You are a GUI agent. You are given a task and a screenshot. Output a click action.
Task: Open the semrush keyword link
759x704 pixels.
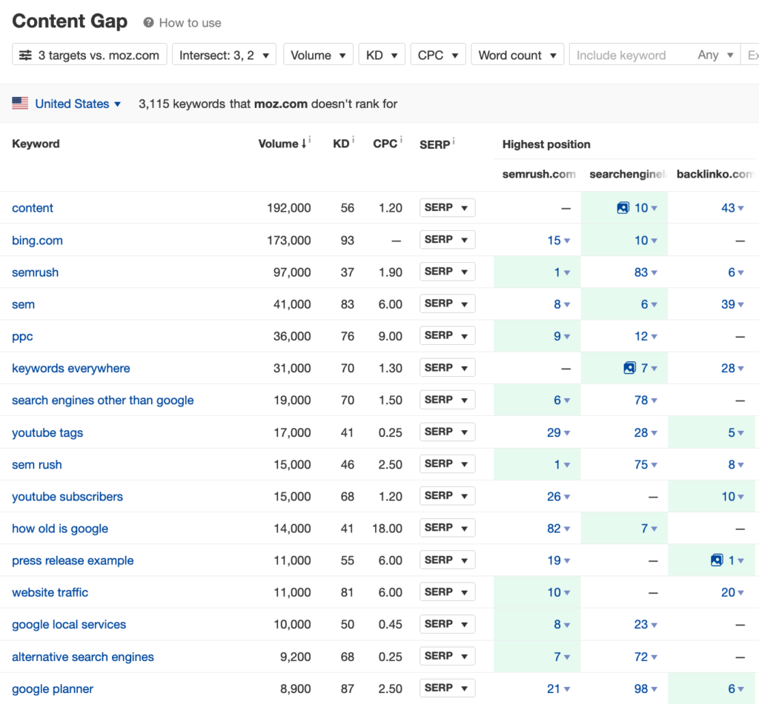coord(36,272)
